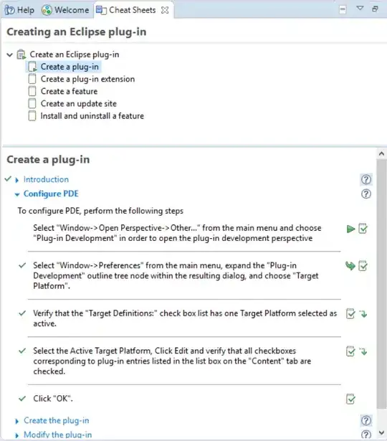Click the green run arrow for Open Perspective step

pos(350,229)
